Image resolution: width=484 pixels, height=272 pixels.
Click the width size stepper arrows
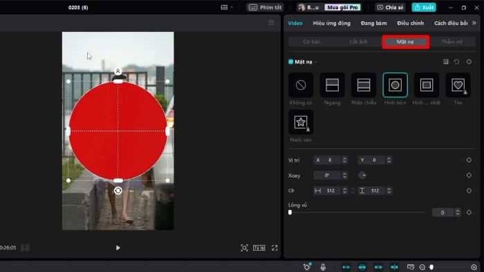click(344, 191)
